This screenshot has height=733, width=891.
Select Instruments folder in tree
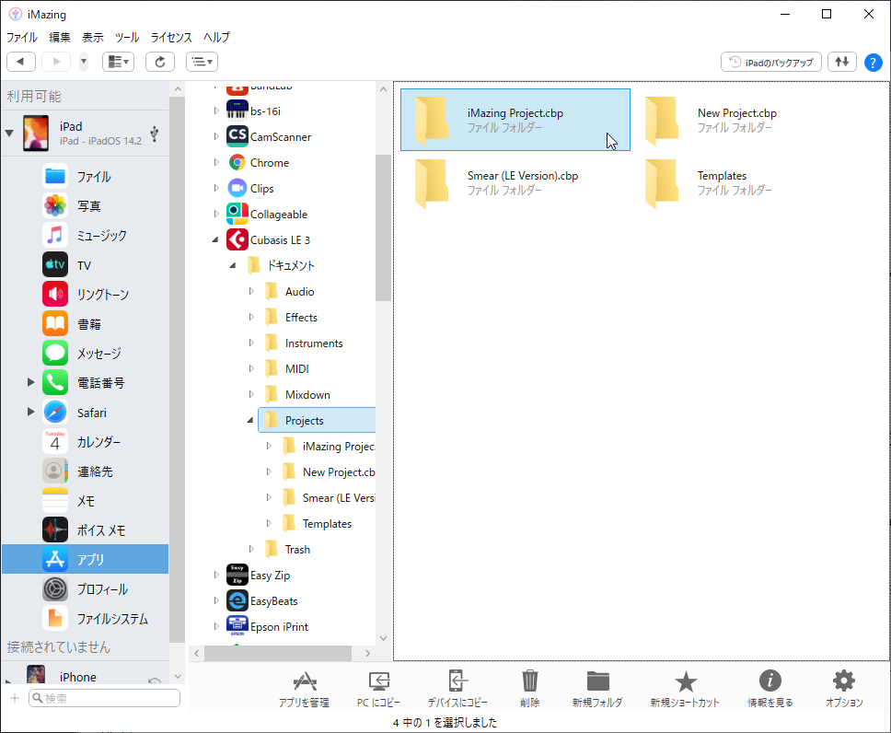click(x=314, y=343)
